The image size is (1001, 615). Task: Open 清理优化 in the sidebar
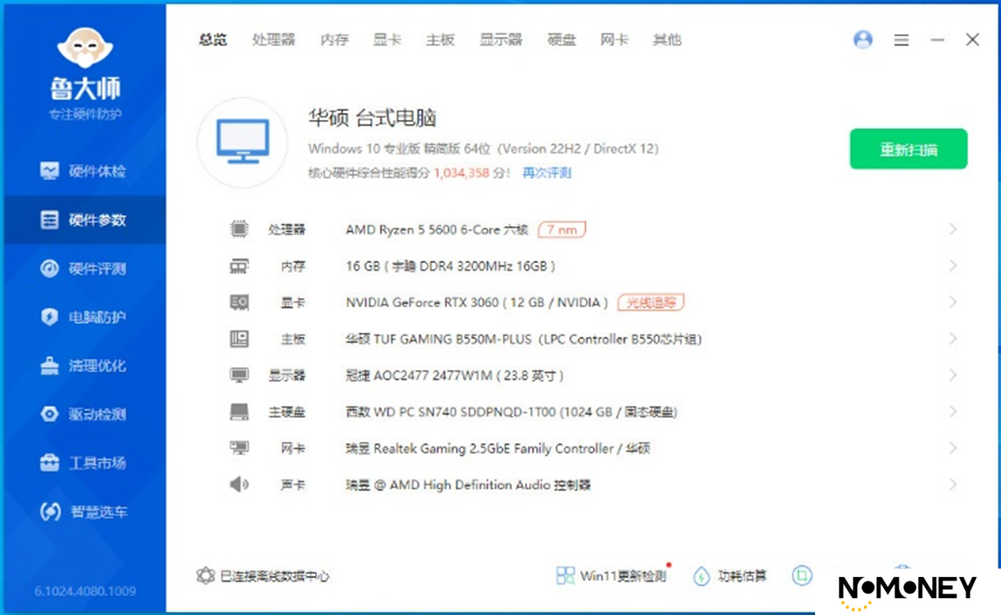[x=83, y=365]
